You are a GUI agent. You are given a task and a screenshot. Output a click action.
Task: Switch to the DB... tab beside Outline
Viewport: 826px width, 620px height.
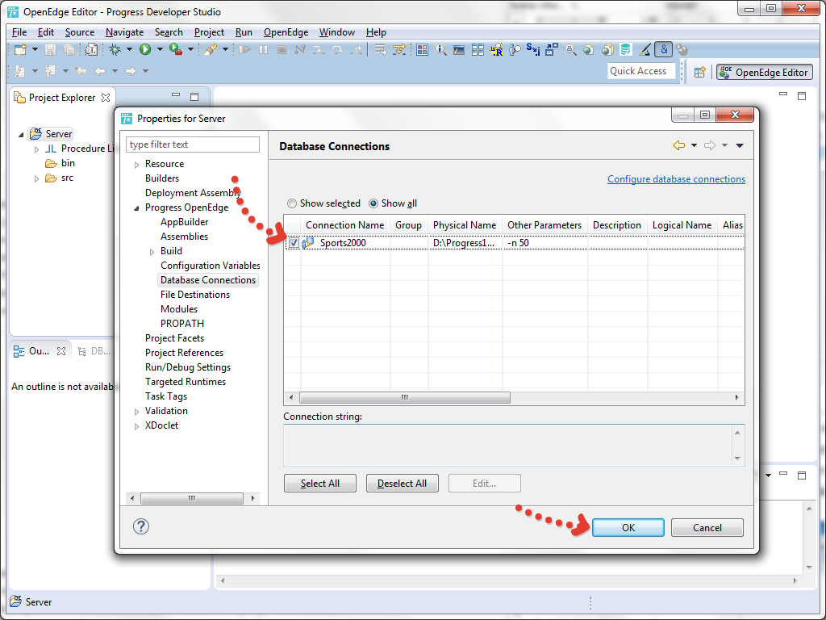click(94, 350)
